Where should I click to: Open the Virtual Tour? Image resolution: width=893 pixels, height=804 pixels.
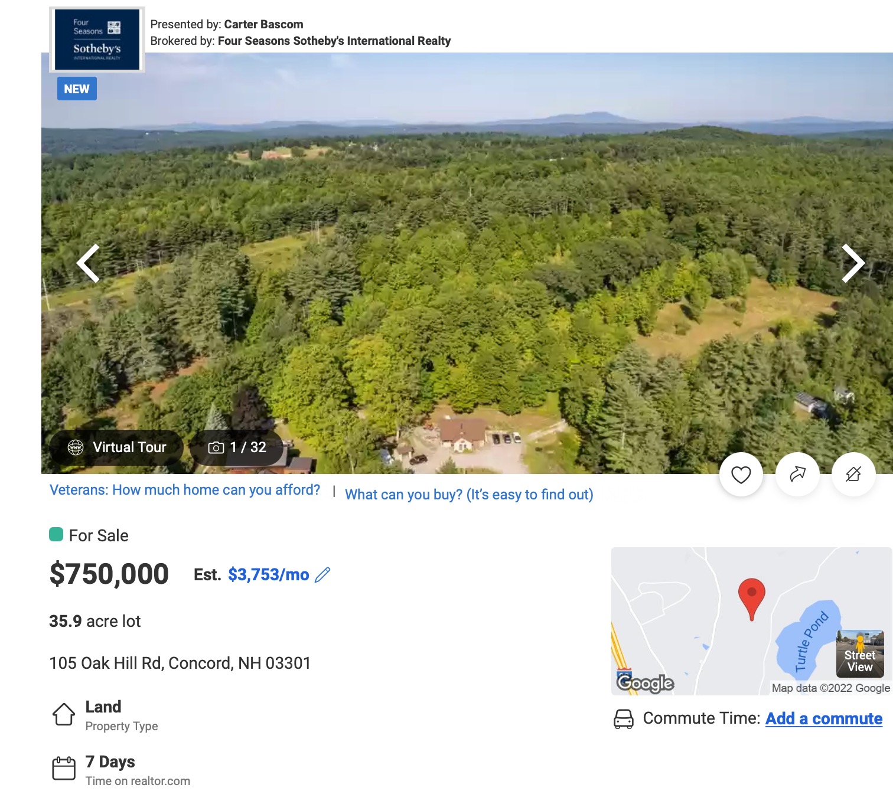coord(116,447)
